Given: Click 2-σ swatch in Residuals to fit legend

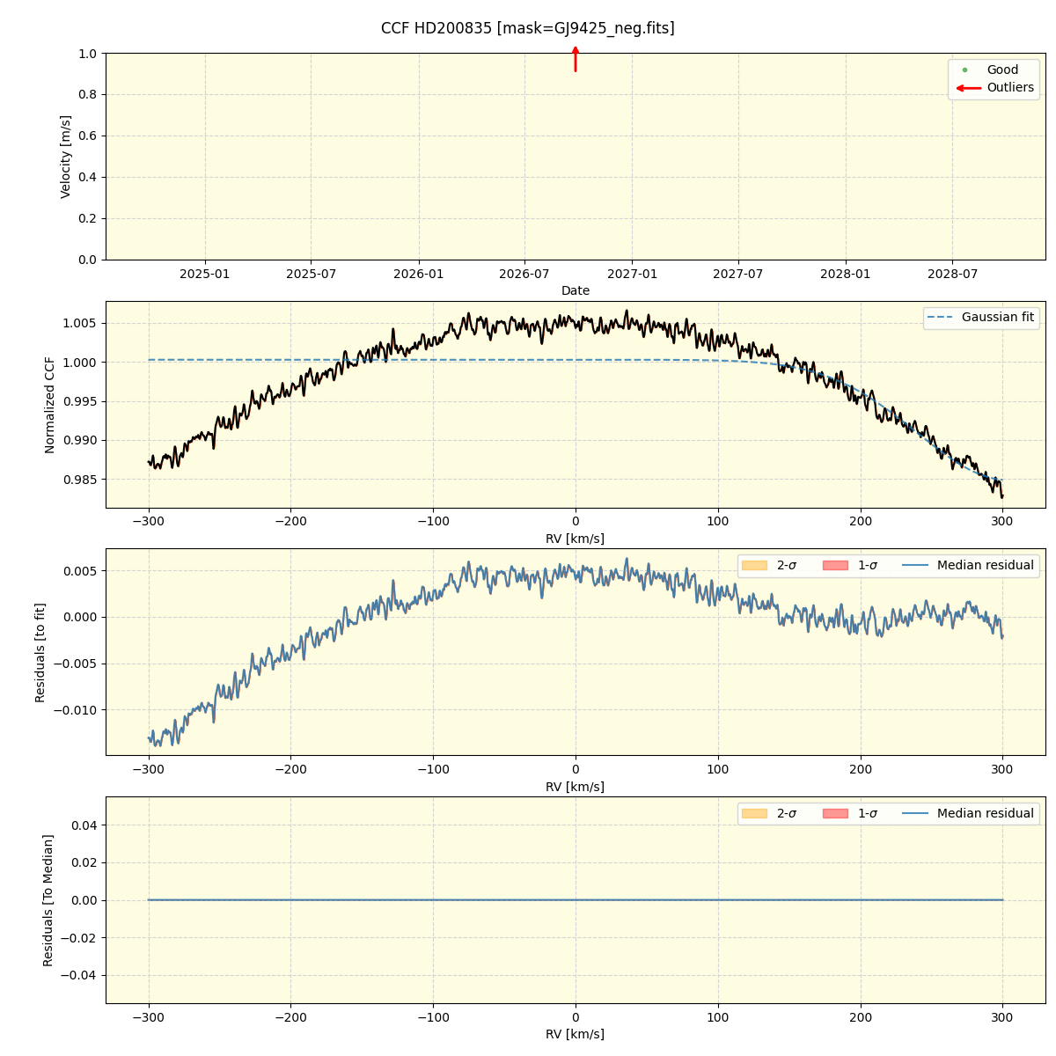Looking at the screenshot, I should tap(754, 565).
